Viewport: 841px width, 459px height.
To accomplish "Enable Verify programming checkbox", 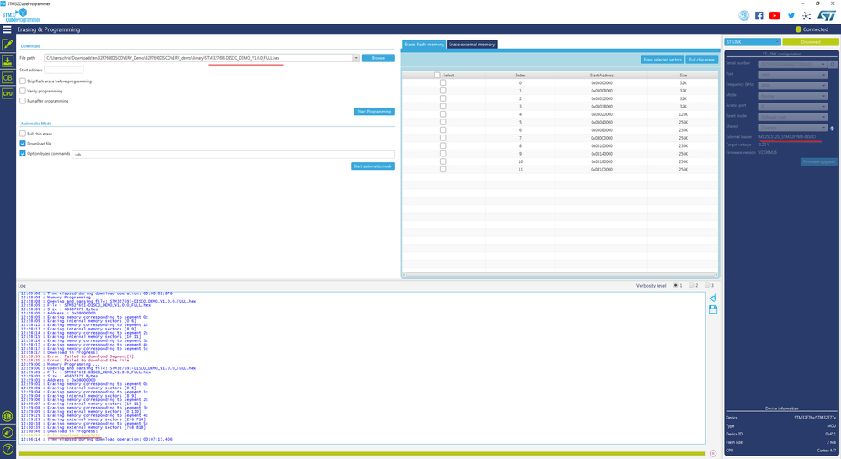I will pos(23,91).
